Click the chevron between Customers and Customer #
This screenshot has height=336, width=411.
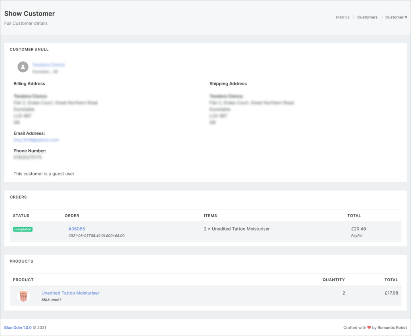coord(381,17)
